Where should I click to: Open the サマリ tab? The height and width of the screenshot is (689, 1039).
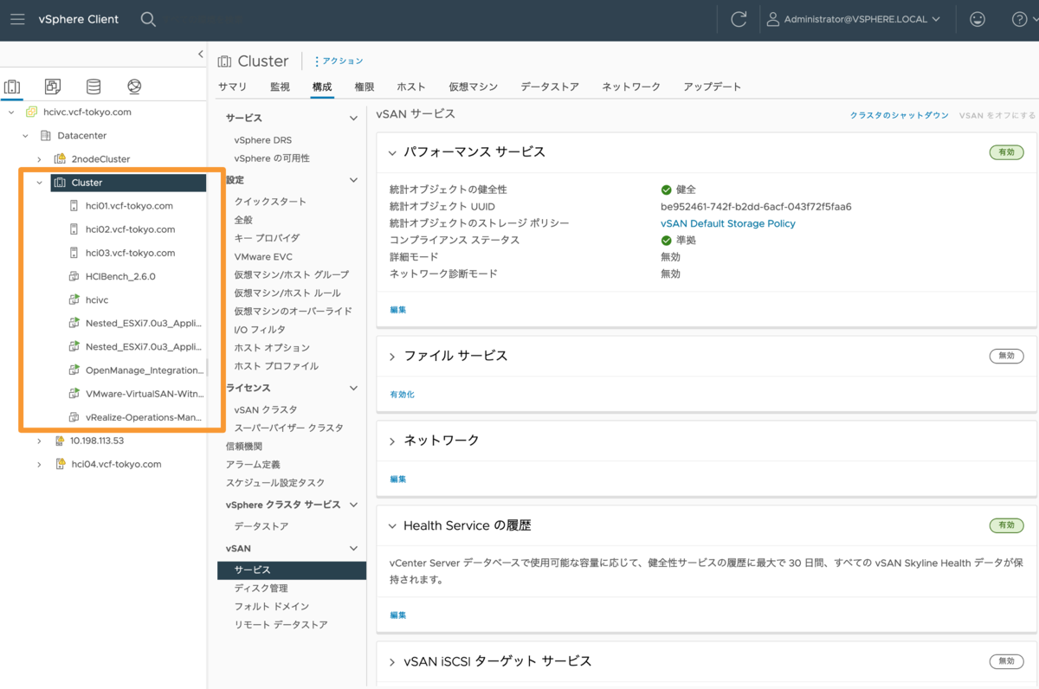233,87
